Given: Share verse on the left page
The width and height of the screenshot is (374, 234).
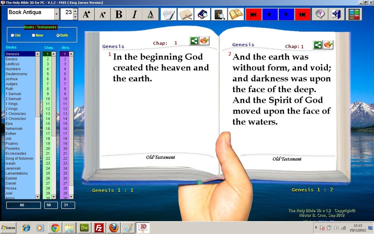Looking at the screenshot, I should 194,41.
